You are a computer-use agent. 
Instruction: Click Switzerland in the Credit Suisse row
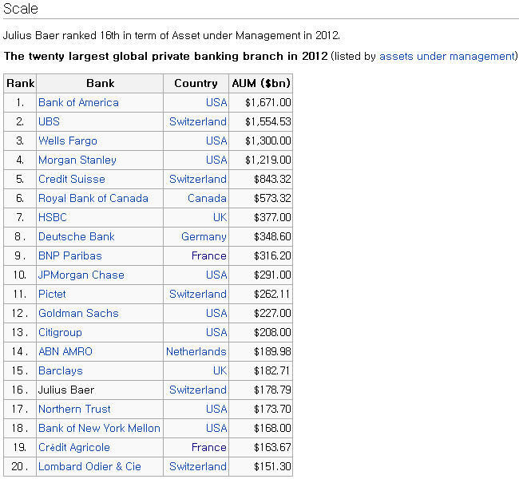point(198,179)
